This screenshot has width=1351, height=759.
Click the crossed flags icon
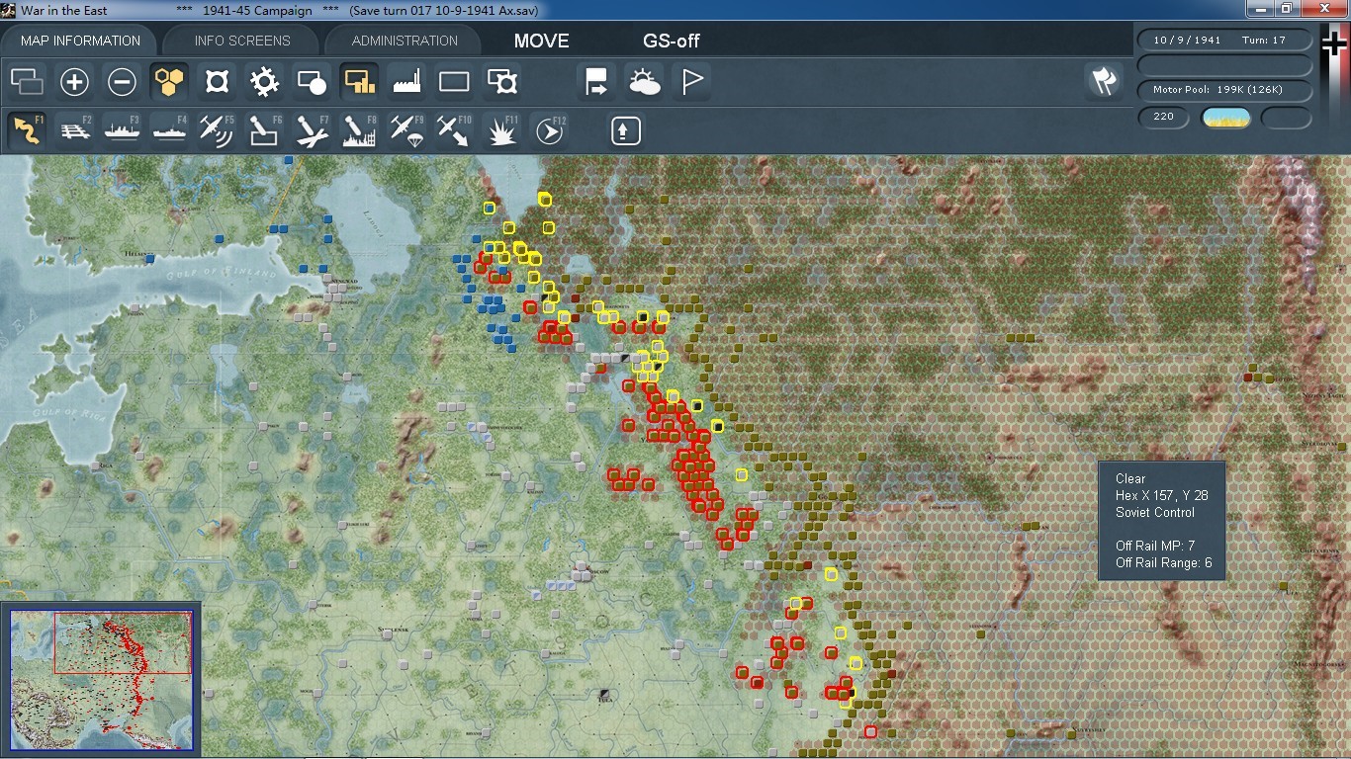click(x=1103, y=81)
